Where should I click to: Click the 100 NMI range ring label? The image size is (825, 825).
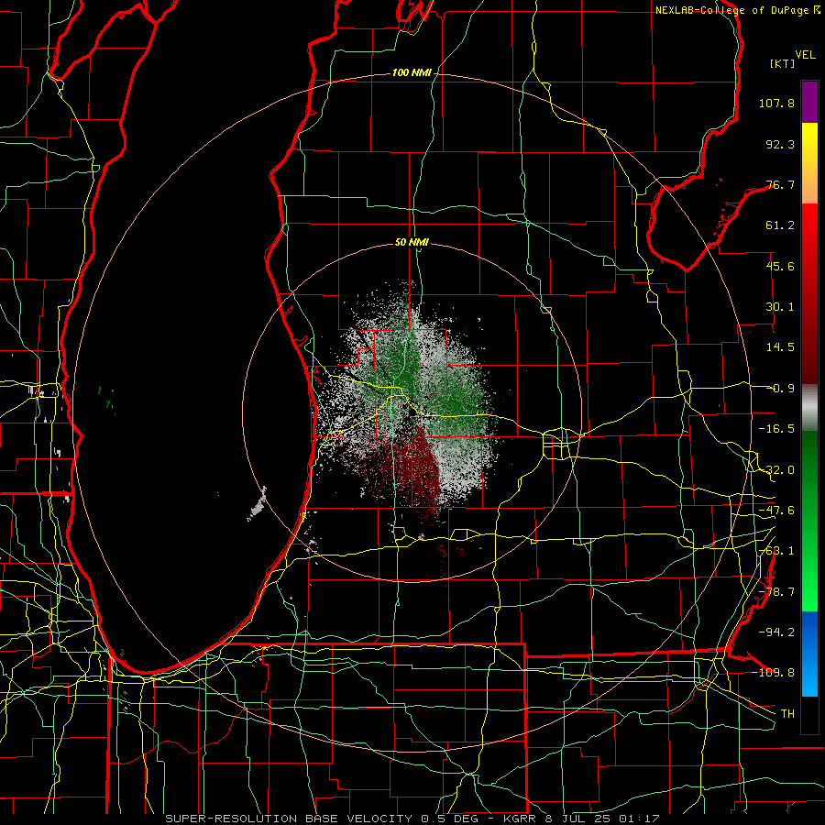click(412, 72)
